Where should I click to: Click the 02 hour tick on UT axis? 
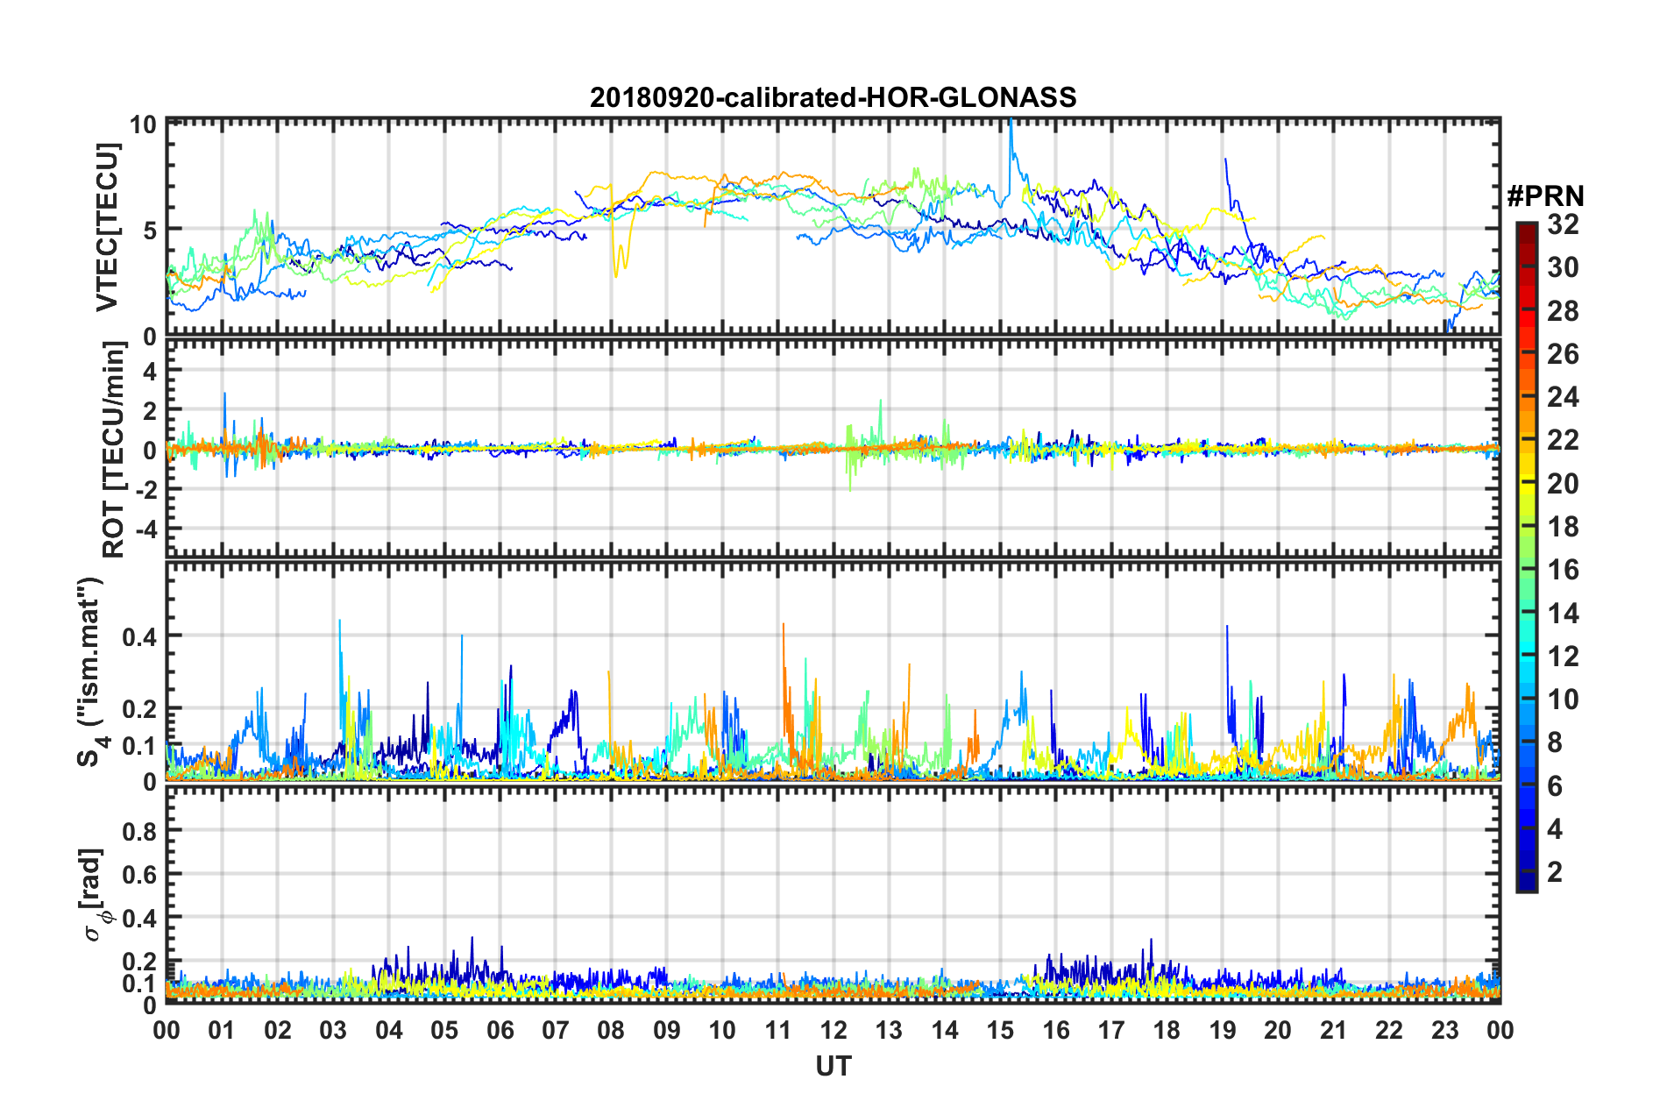pos(278,1030)
